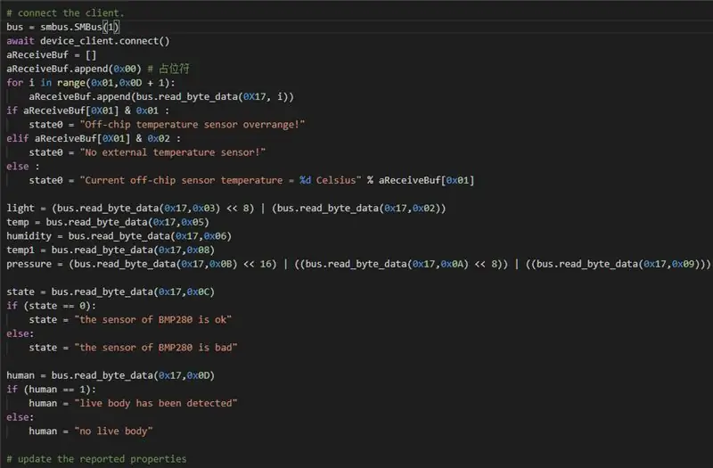
Task: Click the line 'aReceiveBuf = []'
Action: click(x=52, y=55)
